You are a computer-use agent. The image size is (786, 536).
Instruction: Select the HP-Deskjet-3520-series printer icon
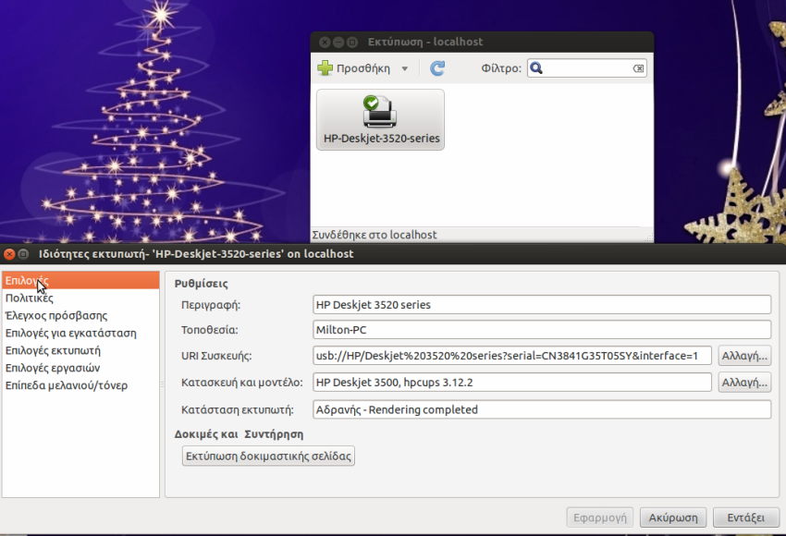[x=380, y=120]
